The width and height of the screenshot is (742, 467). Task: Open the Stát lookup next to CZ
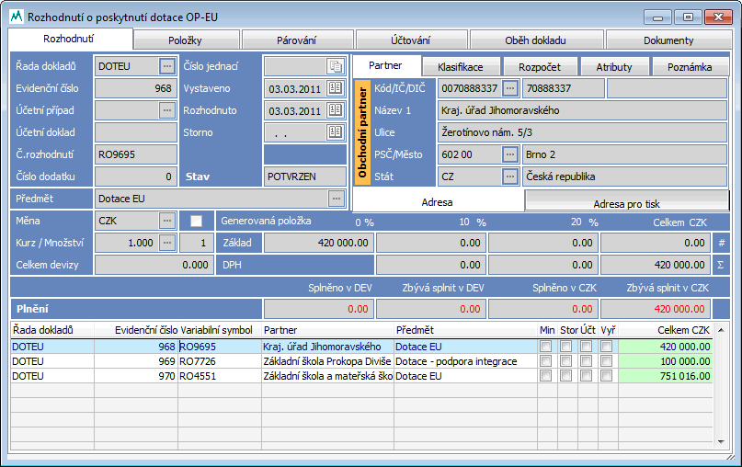[x=510, y=176]
